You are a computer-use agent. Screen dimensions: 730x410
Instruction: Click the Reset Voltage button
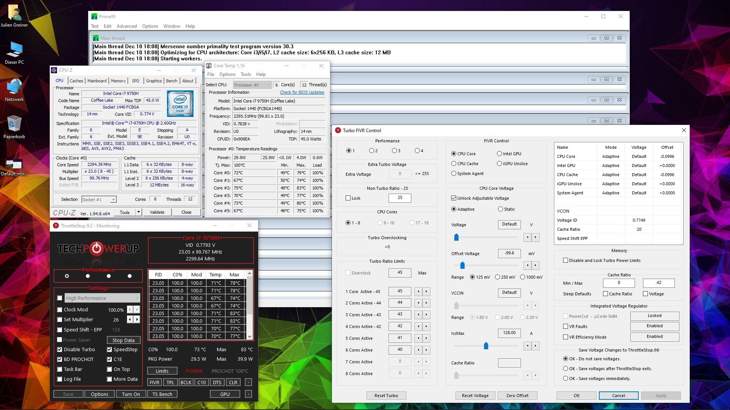coord(475,396)
